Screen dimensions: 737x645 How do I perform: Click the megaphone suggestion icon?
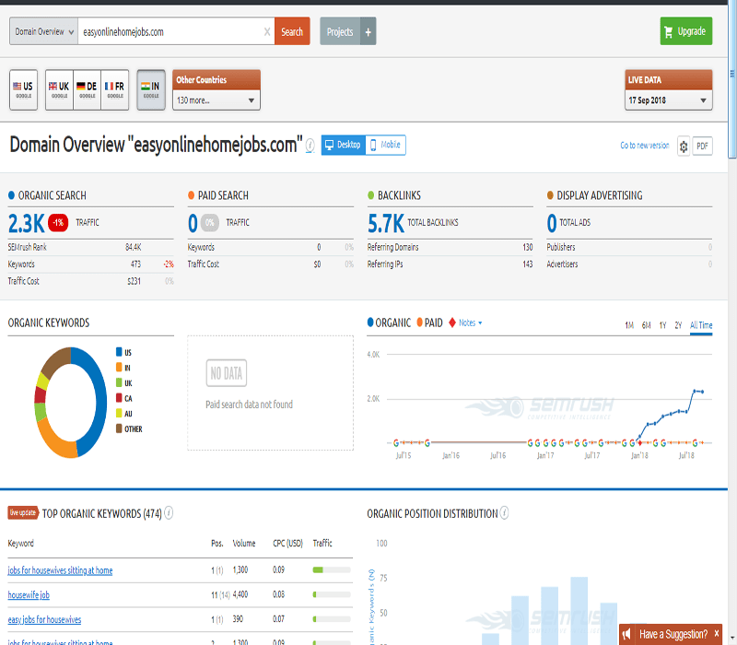626,635
